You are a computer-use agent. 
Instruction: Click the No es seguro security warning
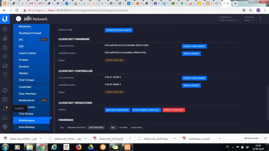(34, 10)
